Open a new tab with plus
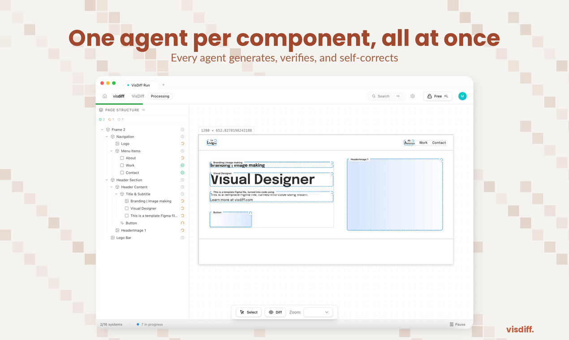The width and height of the screenshot is (569, 340). point(164,85)
